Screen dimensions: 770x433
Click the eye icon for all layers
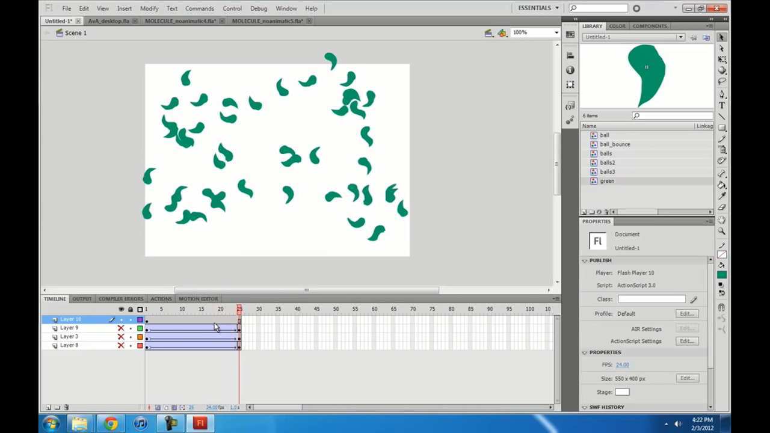121,309
